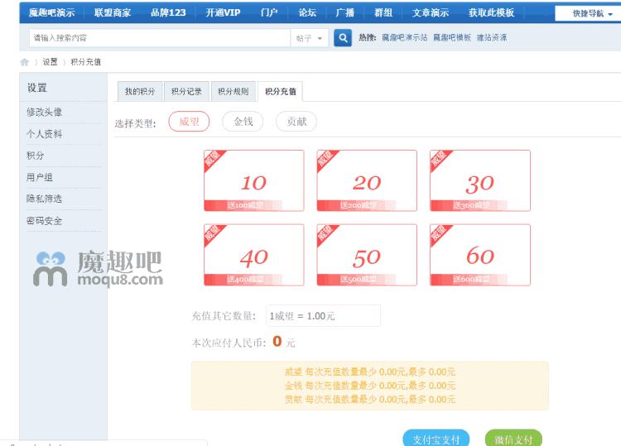The width and height of the screenshot is (621, 446).
Task: Open 论坛 in the top navigation
Action: click(x=307, y=12)
